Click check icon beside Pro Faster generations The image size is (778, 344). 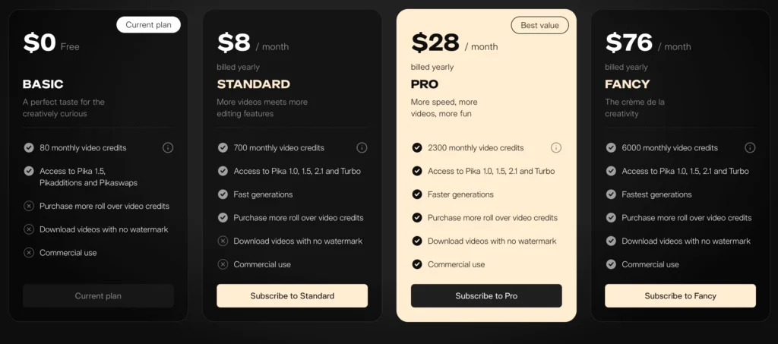tap(417, 194)
